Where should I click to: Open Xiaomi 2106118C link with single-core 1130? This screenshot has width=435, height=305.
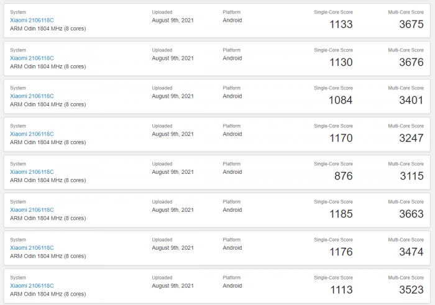pos(32,58)
